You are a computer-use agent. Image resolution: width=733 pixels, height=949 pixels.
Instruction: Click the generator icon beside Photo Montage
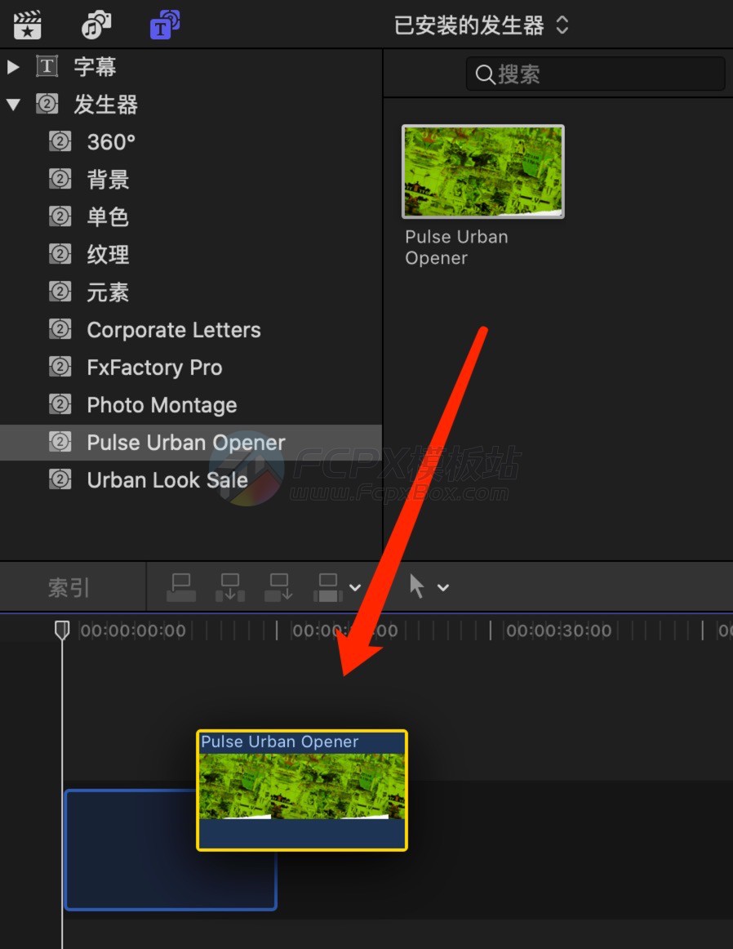pos(60,405)
